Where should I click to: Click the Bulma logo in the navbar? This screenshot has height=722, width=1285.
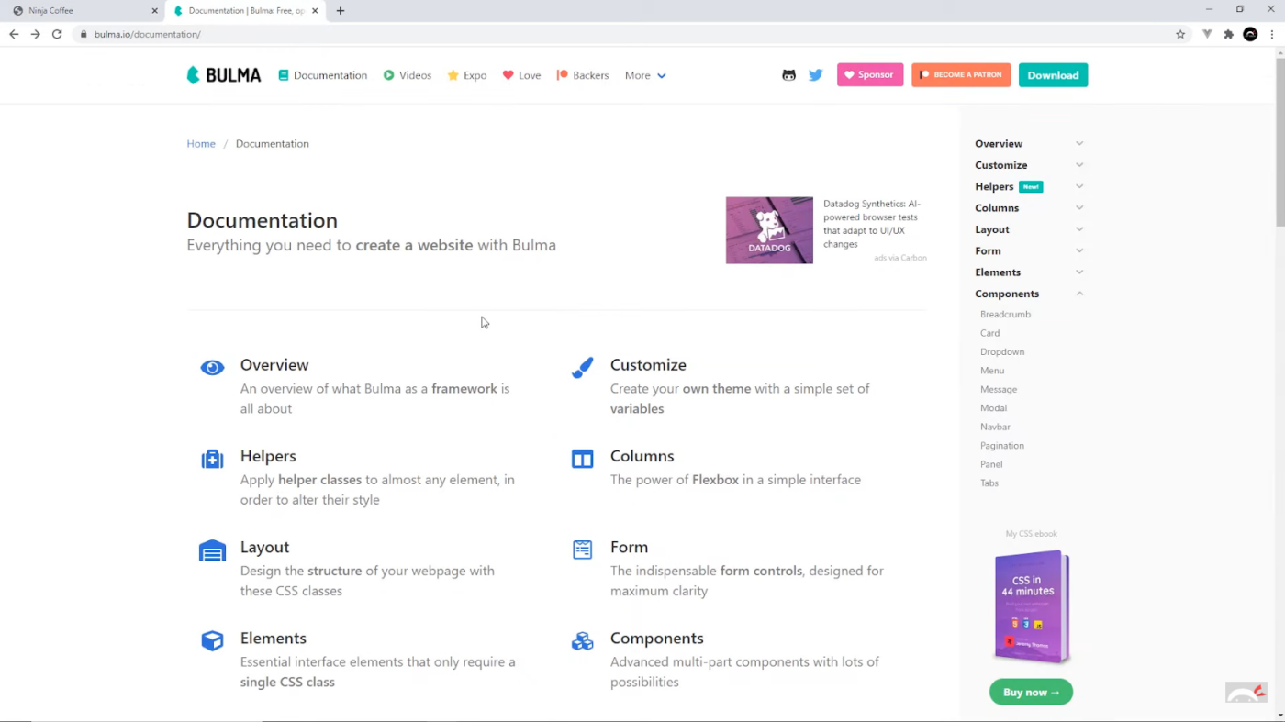223,74
